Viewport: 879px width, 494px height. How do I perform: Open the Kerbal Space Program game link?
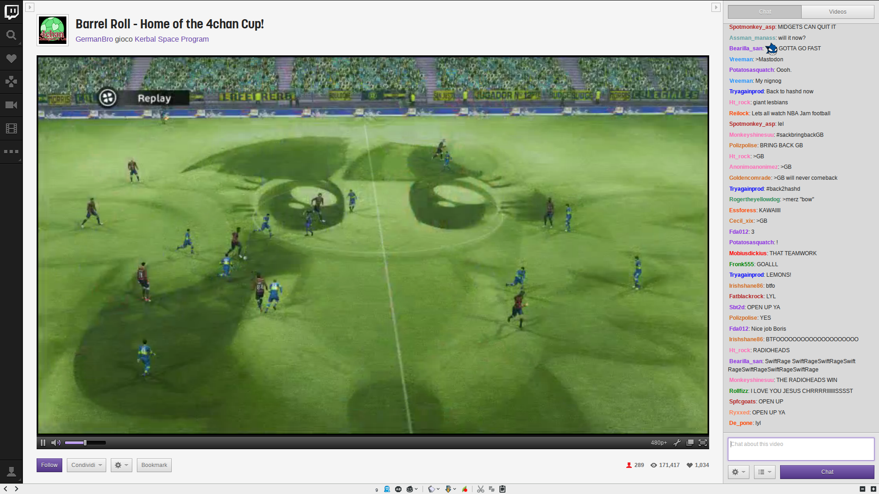click(172, 39)
